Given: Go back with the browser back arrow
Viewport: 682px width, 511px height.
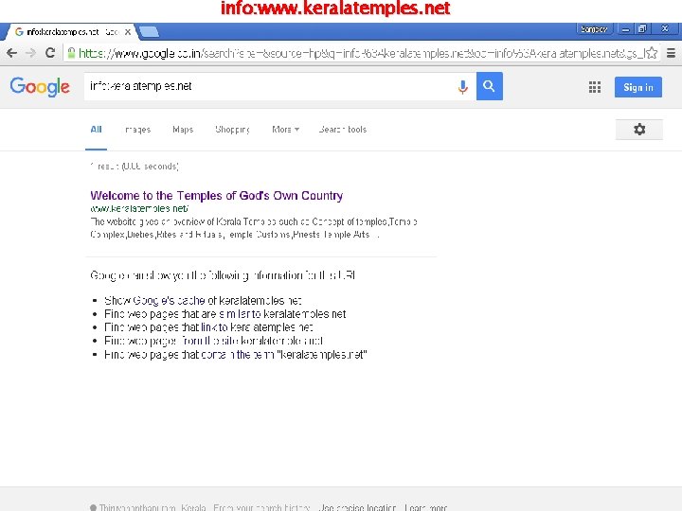Looking at the screenshot, I should 11,53.
